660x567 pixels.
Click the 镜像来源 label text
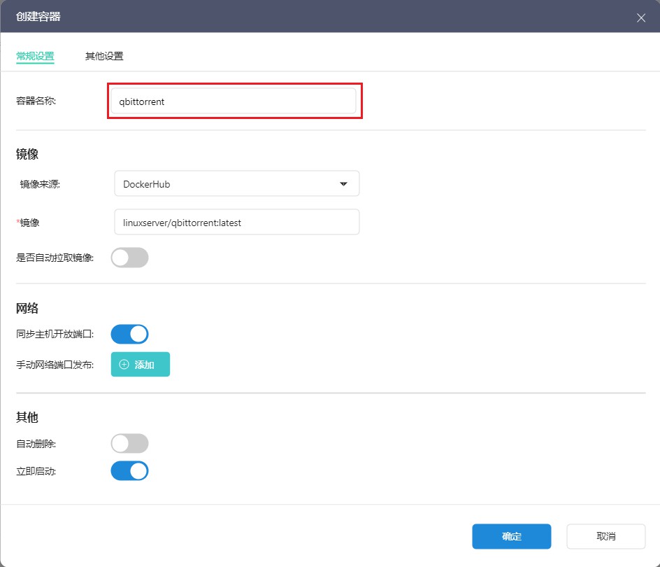pos(40,184)
